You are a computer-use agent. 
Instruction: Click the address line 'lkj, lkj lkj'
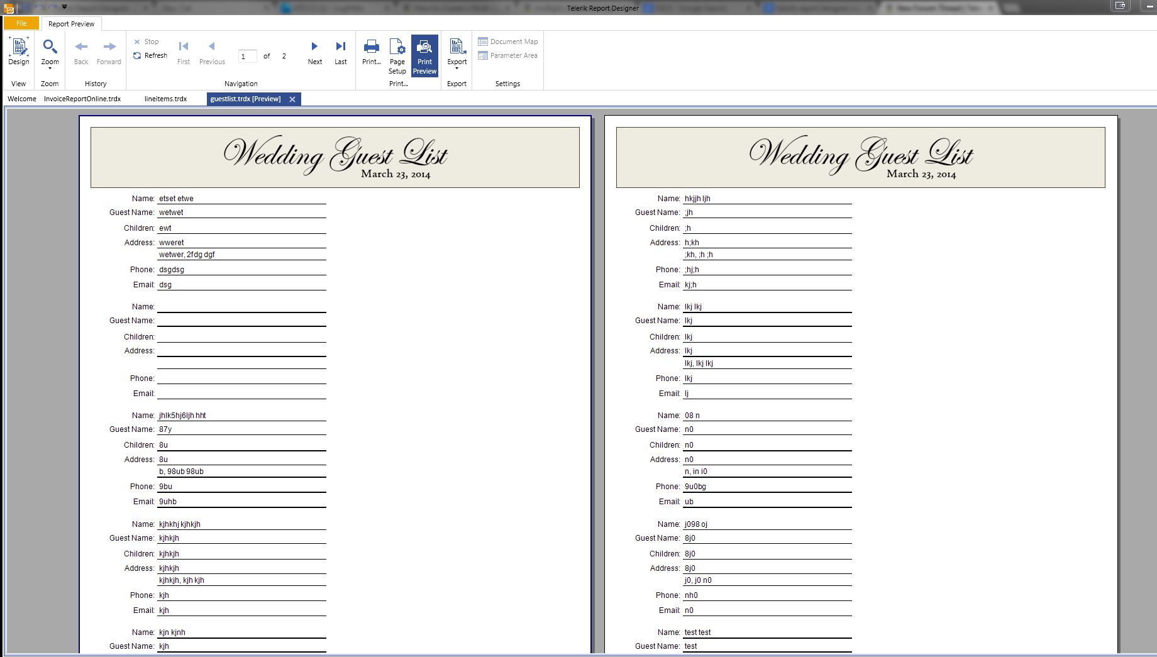click(699, 363)
